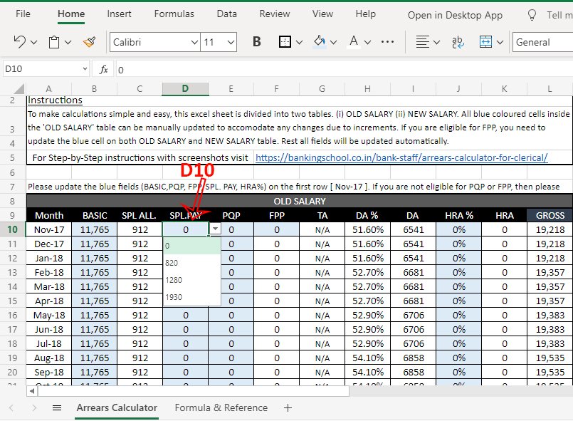Open the Insert ribbon tab
The image size is (573, 421).
point(119,14)
